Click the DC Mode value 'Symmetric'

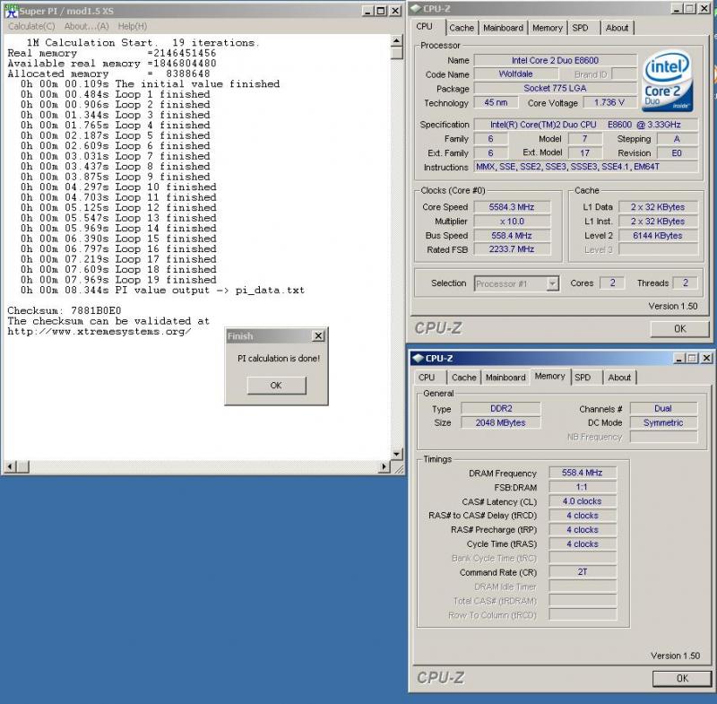pos(663,422)
